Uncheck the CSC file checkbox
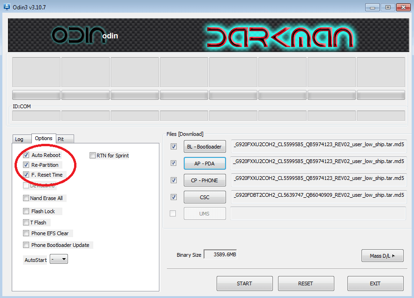The height and width of the screenshot is (298, 414). (173, 197)
